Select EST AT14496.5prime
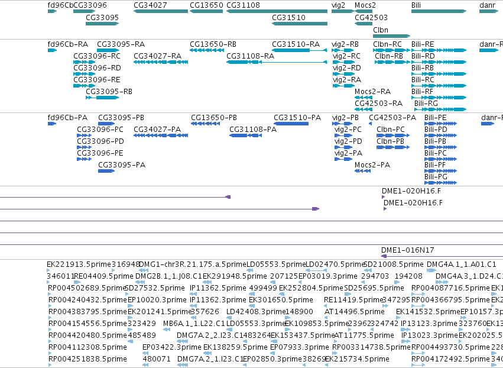 click(355, 312)
